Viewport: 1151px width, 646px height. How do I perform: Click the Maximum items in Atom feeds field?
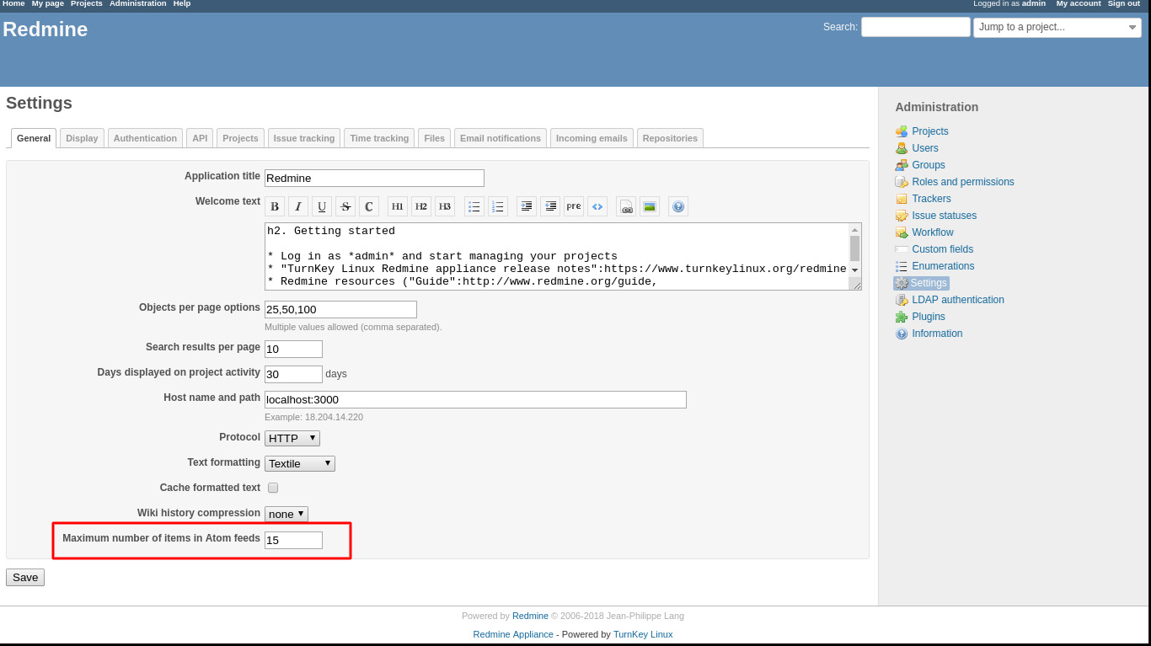click(292, 540)
